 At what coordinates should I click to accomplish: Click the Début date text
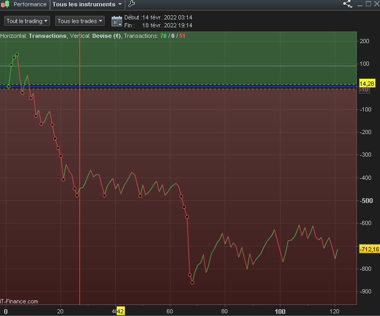pyautogui.click(x=158, y=17)
